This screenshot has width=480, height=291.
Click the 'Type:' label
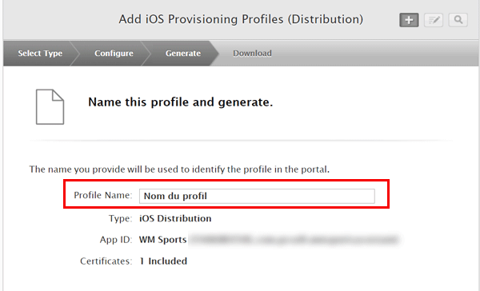pos(120,219)
